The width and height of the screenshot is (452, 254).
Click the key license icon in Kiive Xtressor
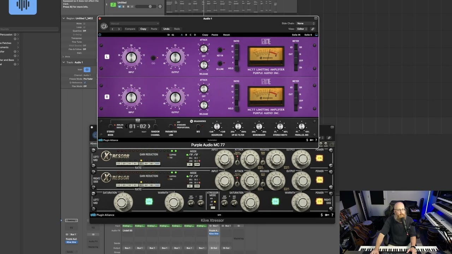pos(327,215)
